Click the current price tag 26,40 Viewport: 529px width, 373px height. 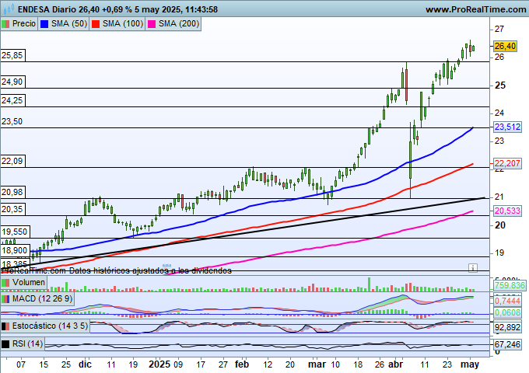505,46
